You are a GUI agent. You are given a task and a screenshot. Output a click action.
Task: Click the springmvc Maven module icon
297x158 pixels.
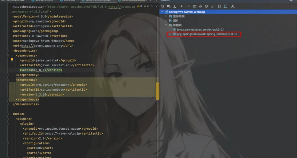(167, 12)
